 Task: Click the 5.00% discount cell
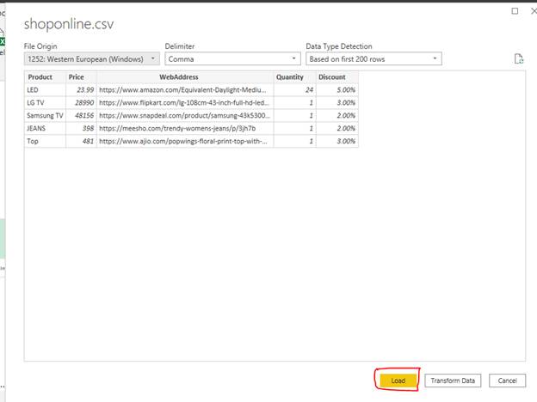pos(337,90)
